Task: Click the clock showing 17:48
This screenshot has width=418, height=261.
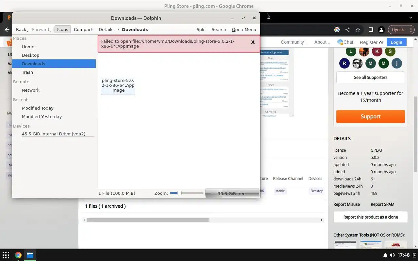Action: [404, 255]
